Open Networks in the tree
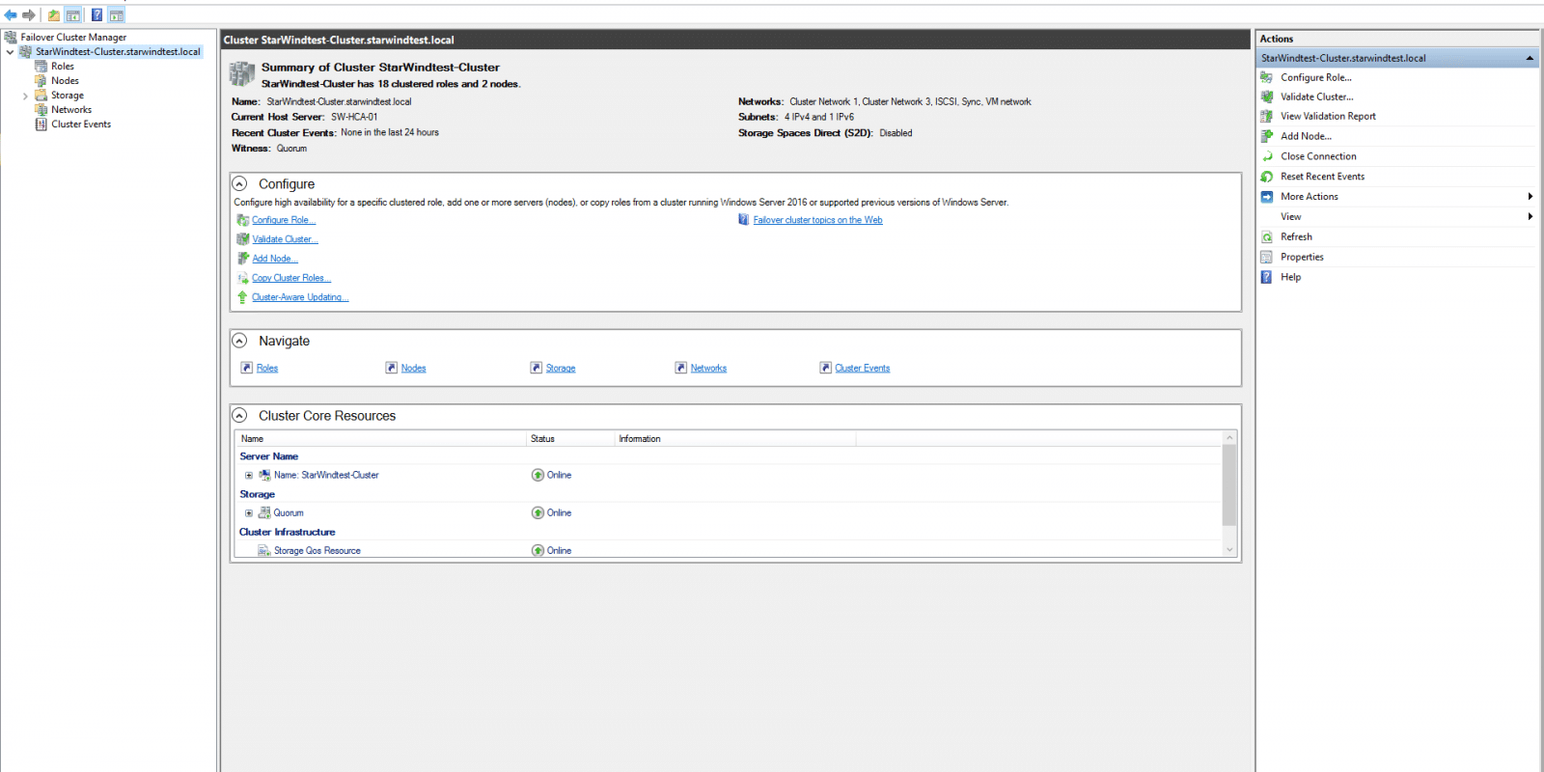 [x=71, y=110]
